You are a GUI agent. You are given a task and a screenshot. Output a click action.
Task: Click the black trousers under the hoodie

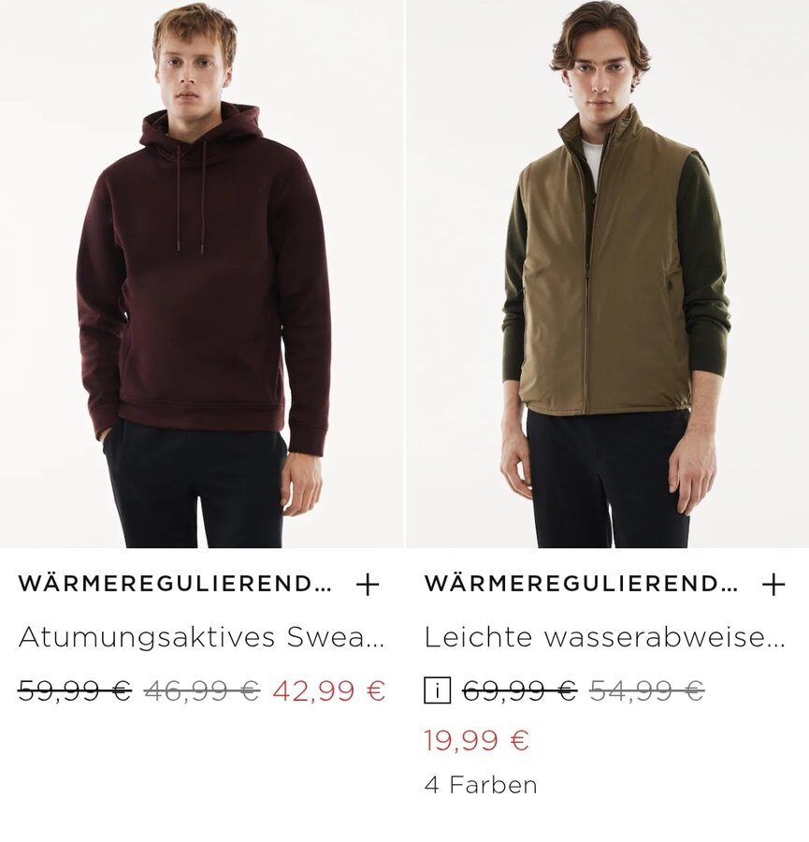pos(196,486)
